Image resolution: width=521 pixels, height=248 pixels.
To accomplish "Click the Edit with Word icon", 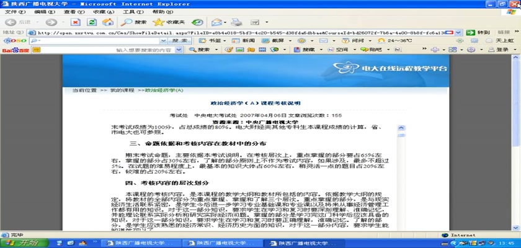I will 255,22.
